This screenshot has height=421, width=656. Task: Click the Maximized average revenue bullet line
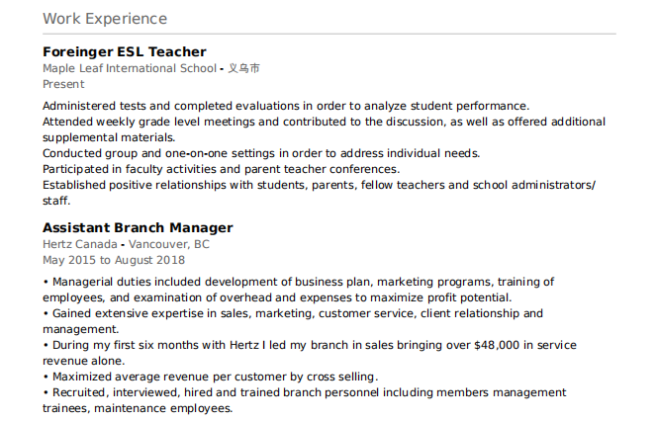(210, 377)
